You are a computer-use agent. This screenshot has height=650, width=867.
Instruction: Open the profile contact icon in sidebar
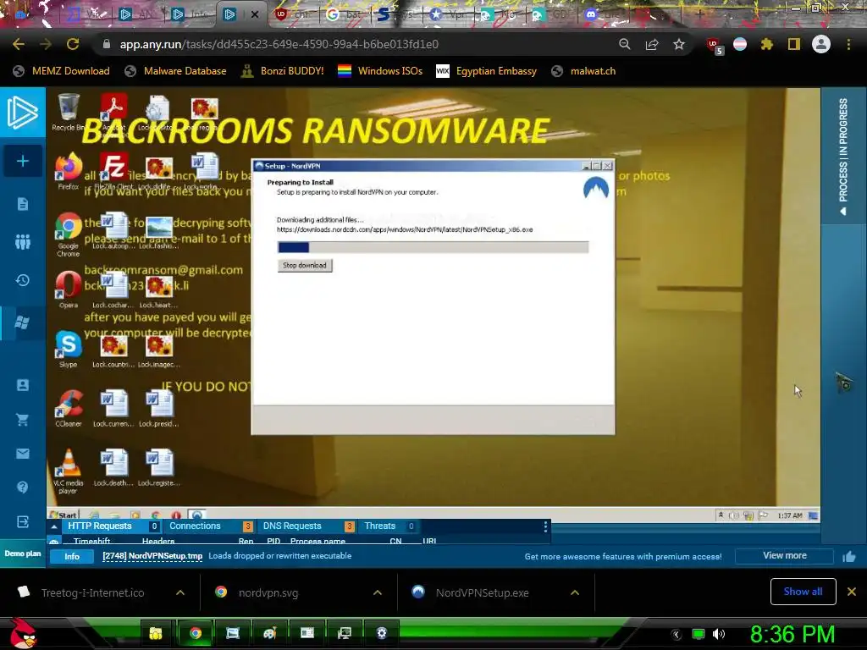[x=23, y=385]
